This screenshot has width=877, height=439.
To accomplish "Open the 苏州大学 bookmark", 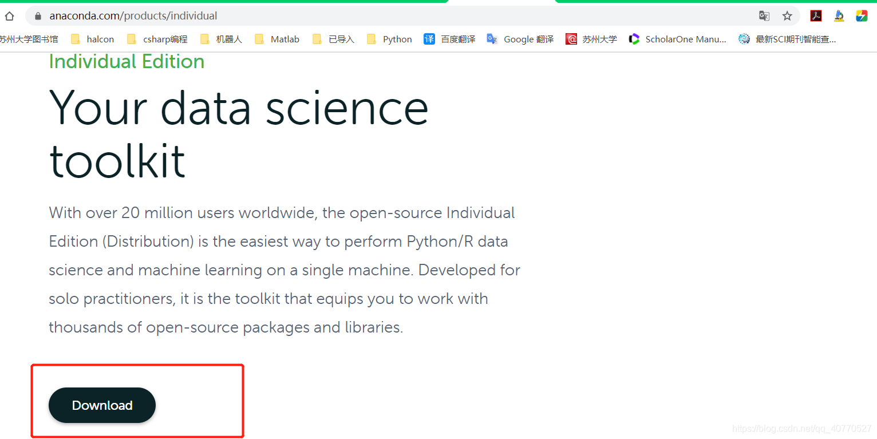I will [x=591, y=38].
